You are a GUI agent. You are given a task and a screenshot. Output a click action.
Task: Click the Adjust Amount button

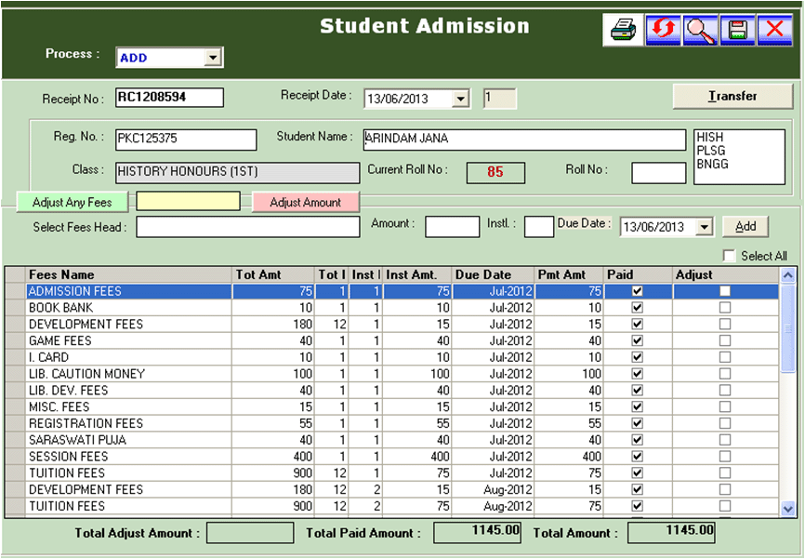306,202
